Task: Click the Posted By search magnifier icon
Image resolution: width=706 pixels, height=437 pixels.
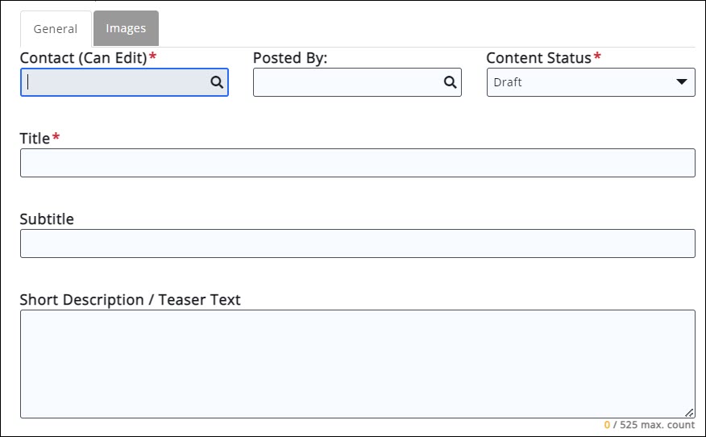Action: point(450,81)
